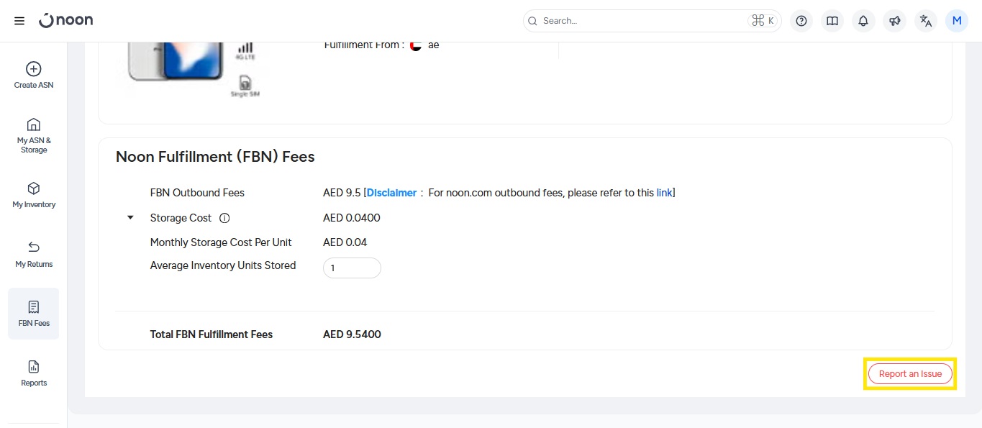Open the notifications bell

click(x=863, y=21)
